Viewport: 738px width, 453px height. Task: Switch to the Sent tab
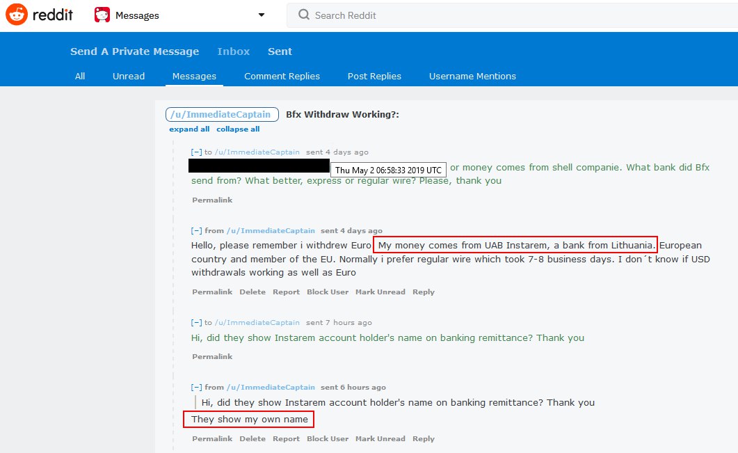(x=280, y=51)
